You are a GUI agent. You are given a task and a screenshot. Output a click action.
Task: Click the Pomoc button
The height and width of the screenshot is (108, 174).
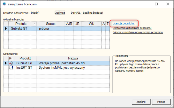(161, 102)
